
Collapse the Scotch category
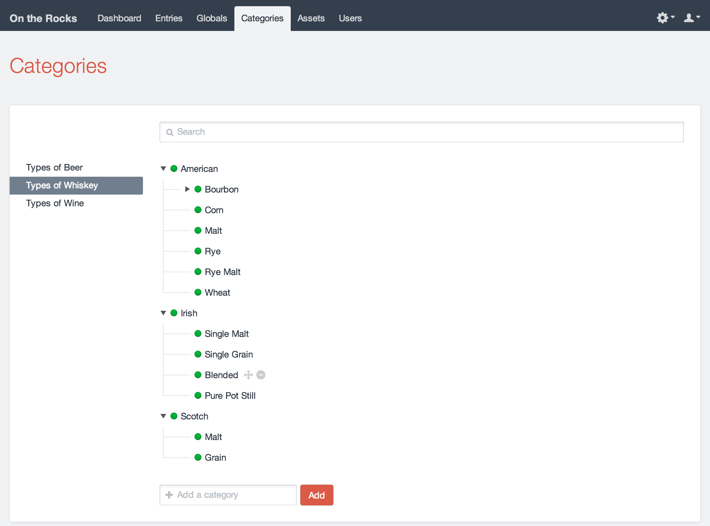tap(163, 416)
